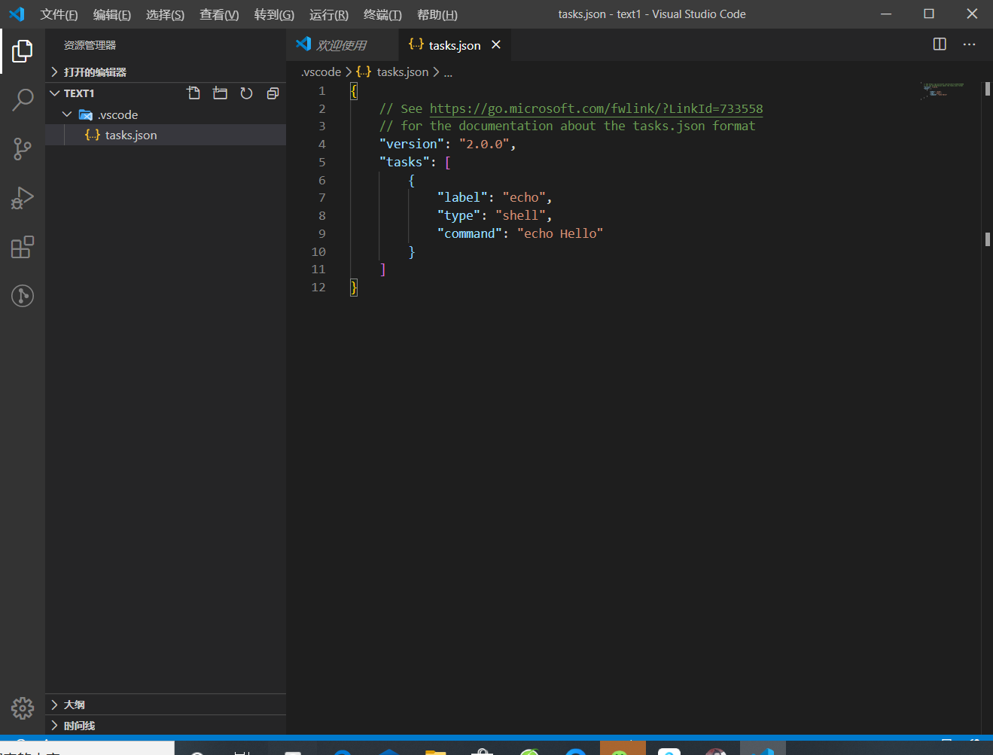Collapse all folders in the explorer

click(273, 93)
